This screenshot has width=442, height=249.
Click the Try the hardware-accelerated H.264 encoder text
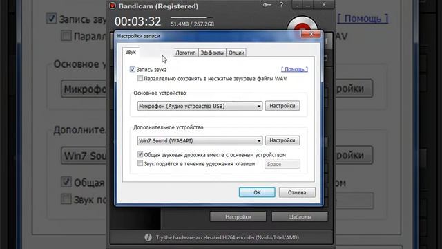[227, 237]
